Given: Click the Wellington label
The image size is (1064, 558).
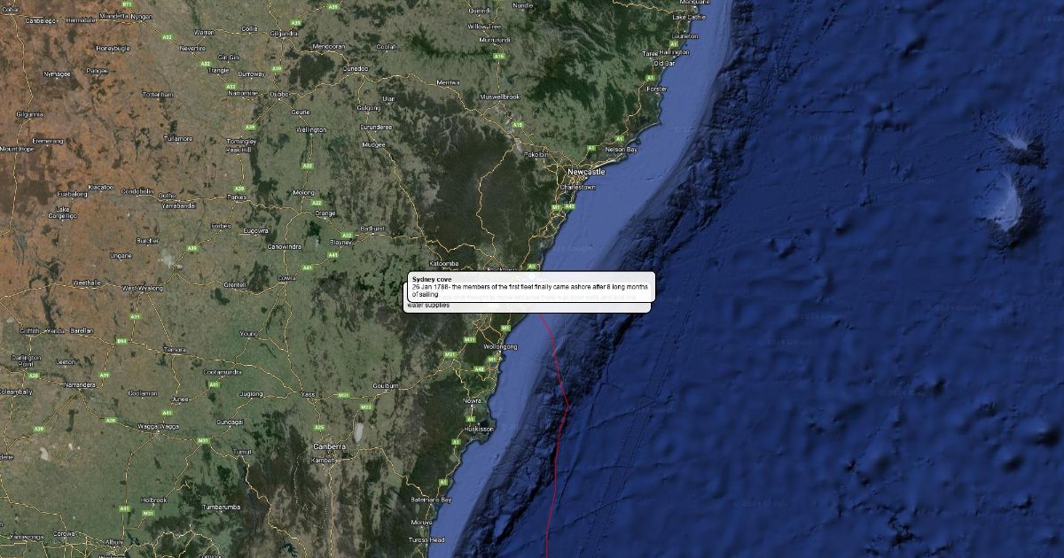Looking at the screenshot, I should pos(311,129).
